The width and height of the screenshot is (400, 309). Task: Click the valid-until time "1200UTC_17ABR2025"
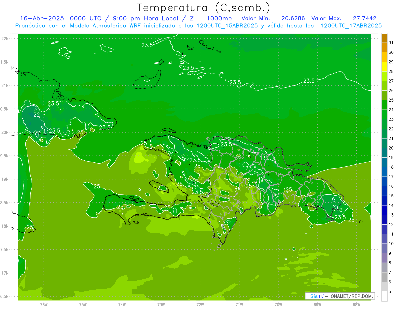click(x=351, y=25)
